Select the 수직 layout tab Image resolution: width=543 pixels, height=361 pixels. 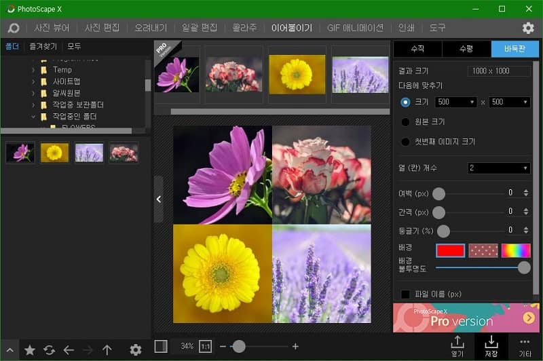[x=417, y=49]
